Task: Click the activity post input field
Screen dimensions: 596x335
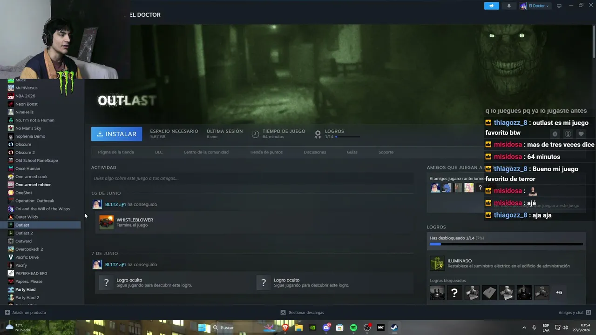Action: [x=252, y=178]
